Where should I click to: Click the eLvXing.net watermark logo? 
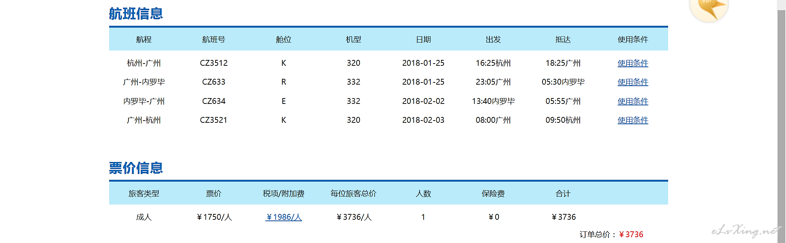coord(745,231)
